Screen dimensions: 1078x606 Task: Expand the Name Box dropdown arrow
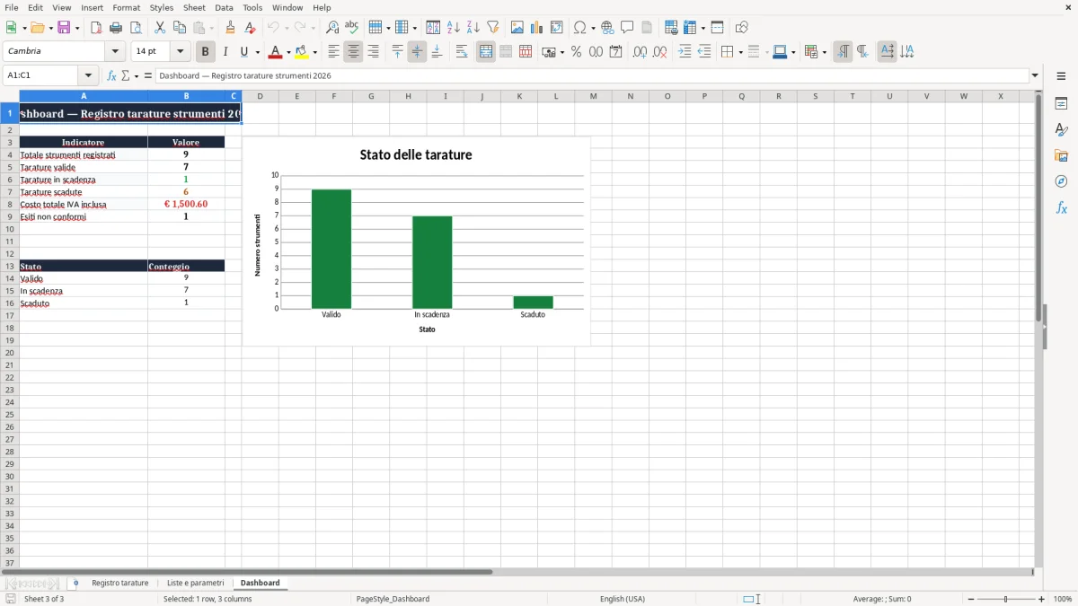[88, 76]
